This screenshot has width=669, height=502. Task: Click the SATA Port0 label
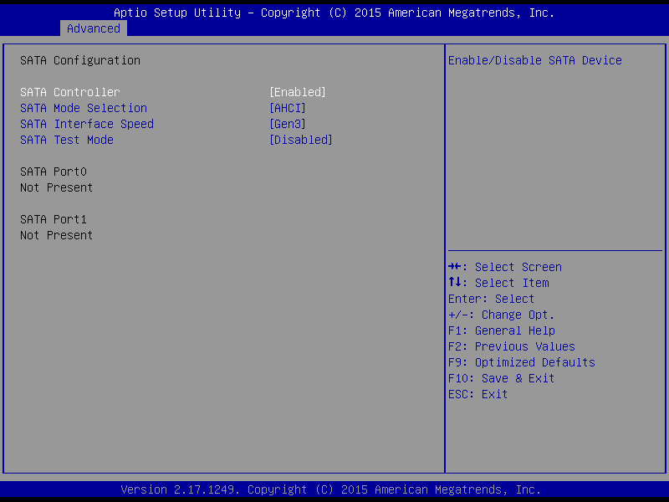click(x=54, y=172)
